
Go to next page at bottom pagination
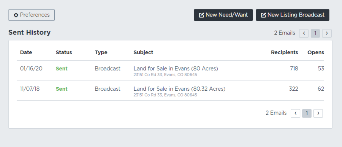318,113
